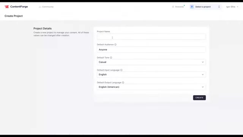Click the Community people icon
243x137 pixels.
(40, 7)
